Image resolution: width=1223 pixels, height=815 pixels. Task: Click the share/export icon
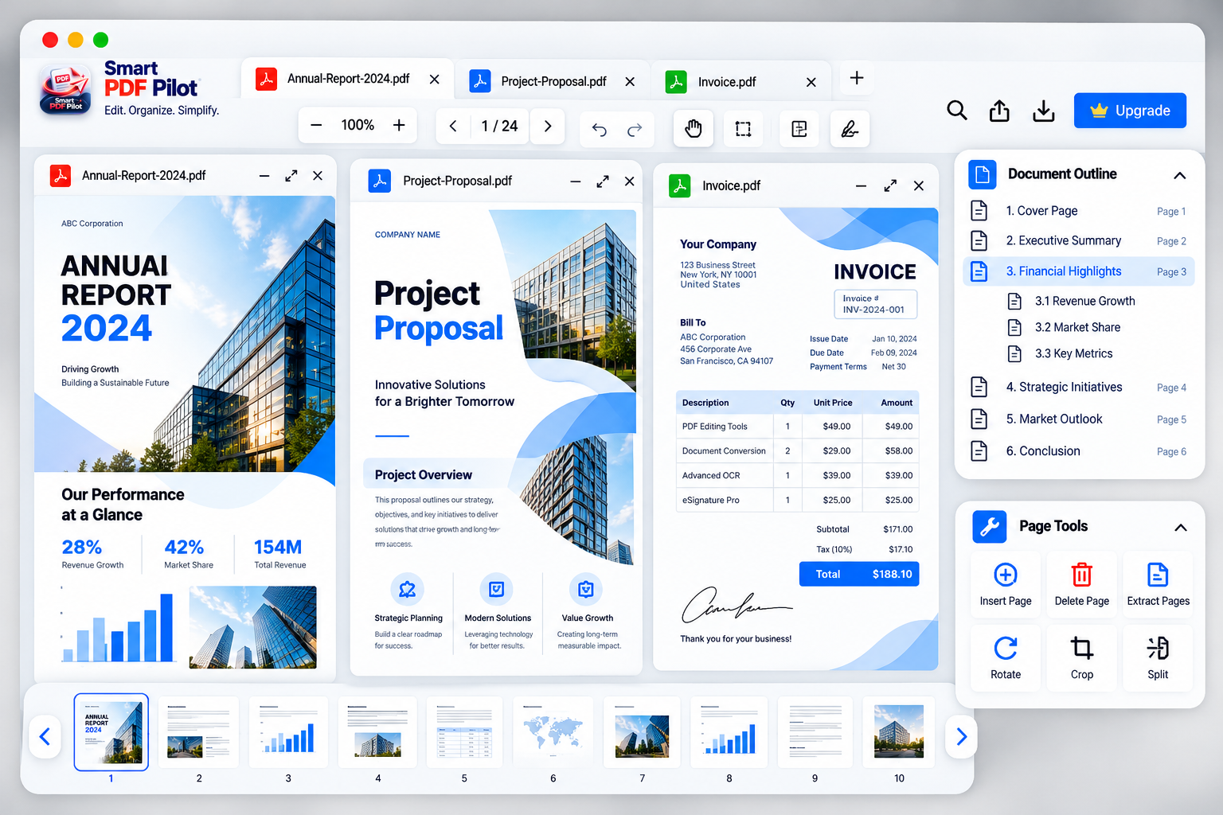[999, 111]
